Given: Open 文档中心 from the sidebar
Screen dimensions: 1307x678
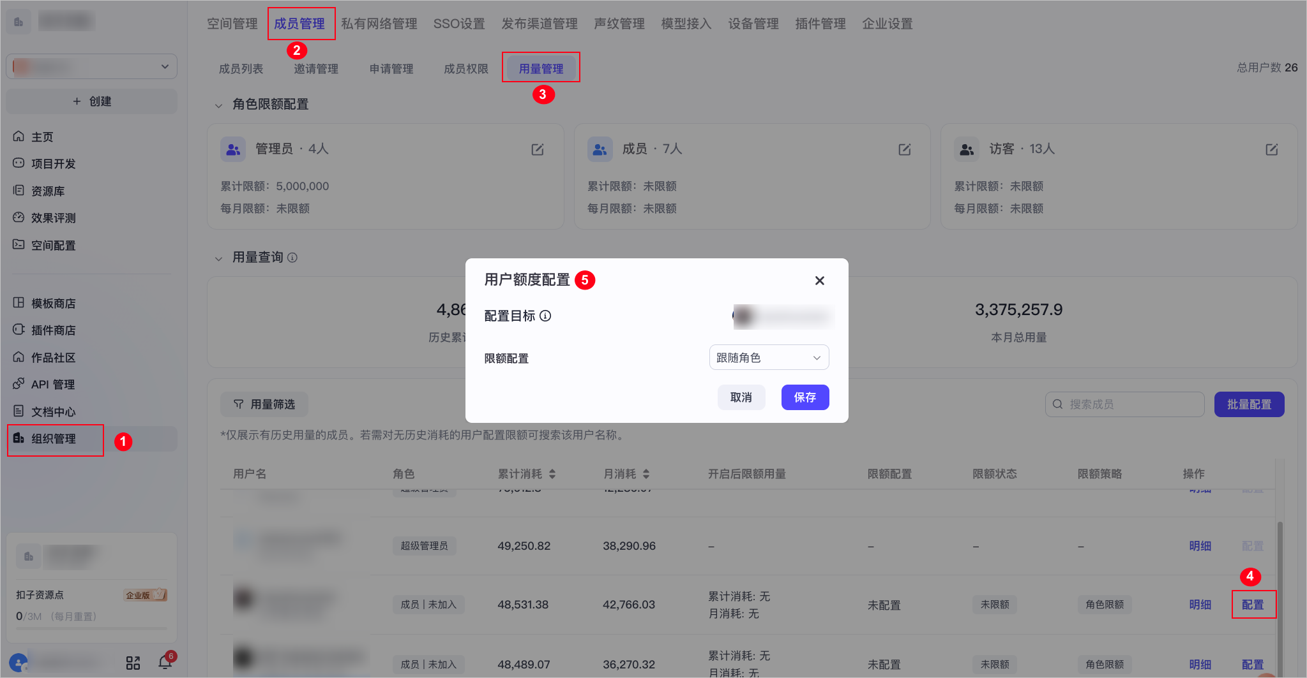Looking at the screenshot, I should (91, 412).
